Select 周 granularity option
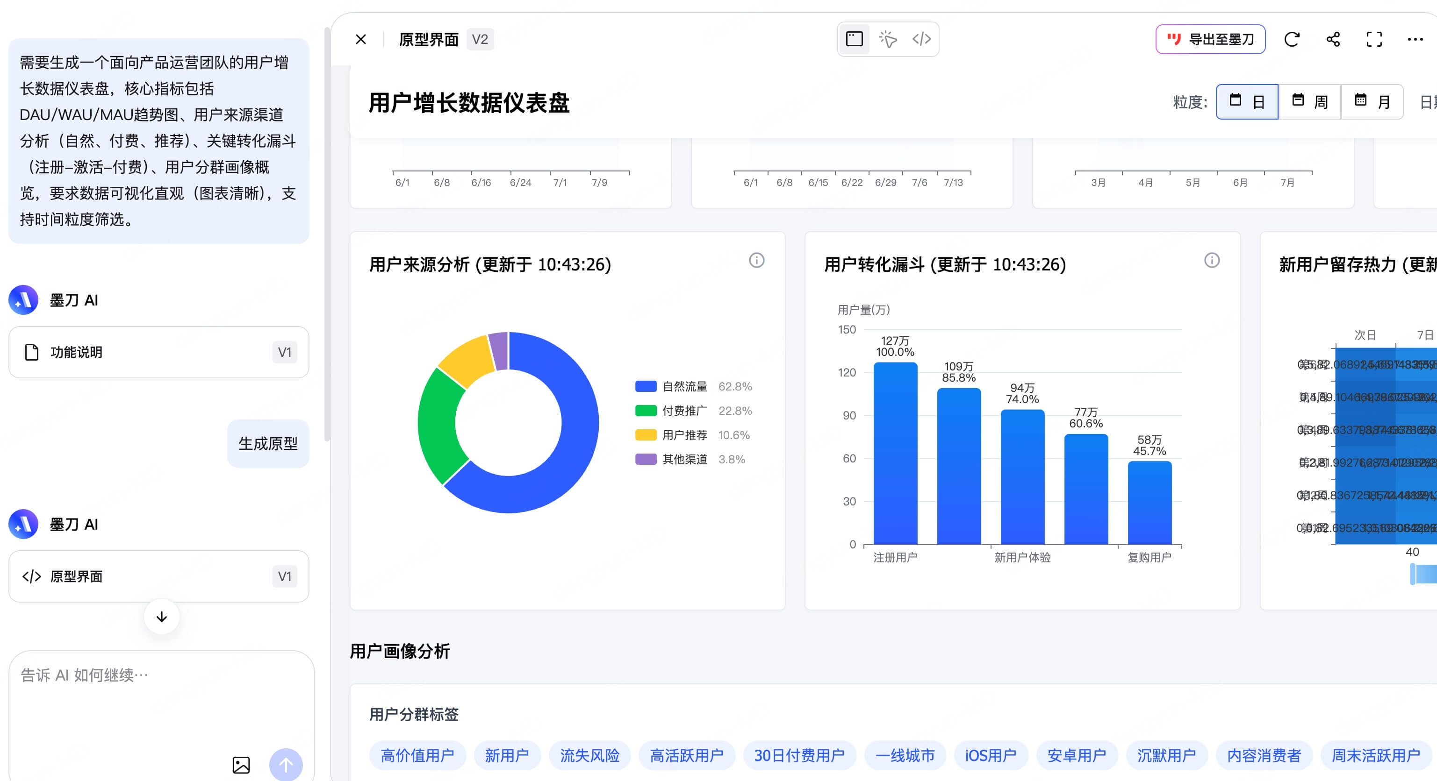Screen dimensions: 1437x781 1309,102
